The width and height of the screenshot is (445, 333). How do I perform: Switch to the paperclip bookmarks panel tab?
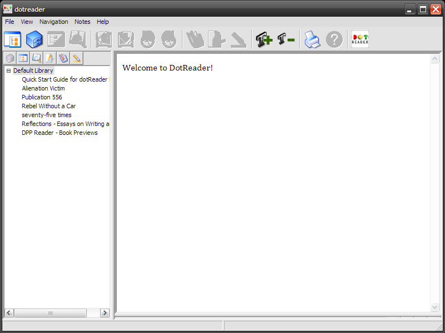[63, 58]
